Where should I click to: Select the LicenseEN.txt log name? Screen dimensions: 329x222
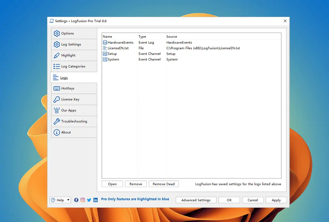(118, 48)
